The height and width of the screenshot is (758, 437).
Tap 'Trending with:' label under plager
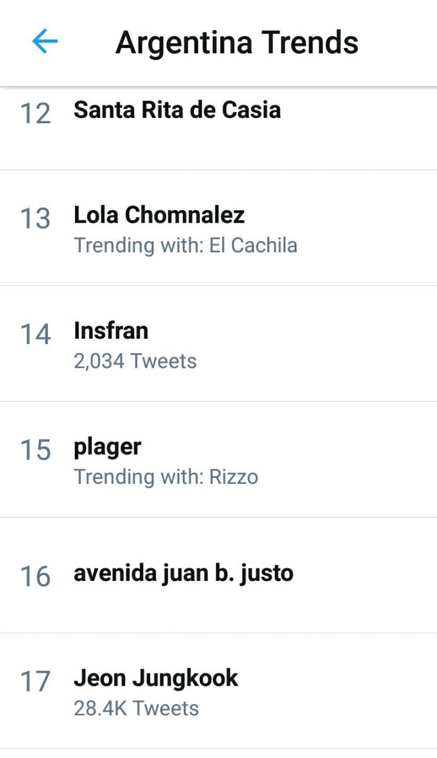tap(138, 477)
